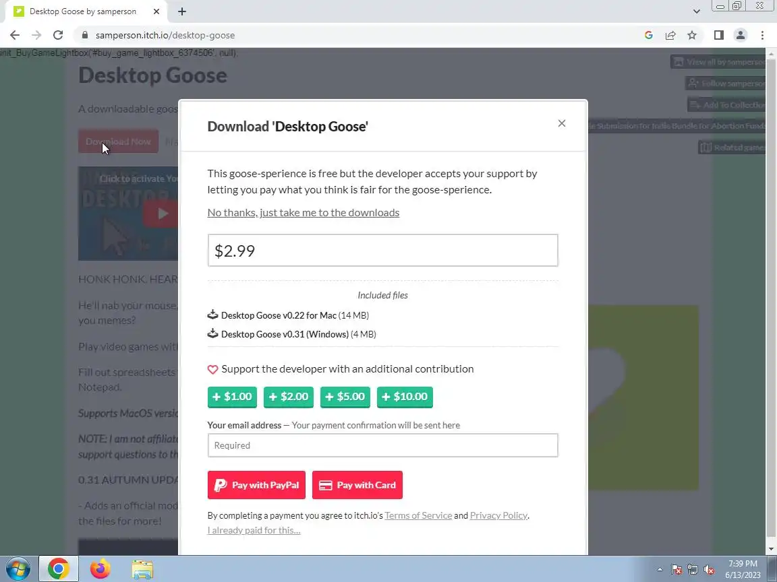Click the address bar URL

point(165,35)
